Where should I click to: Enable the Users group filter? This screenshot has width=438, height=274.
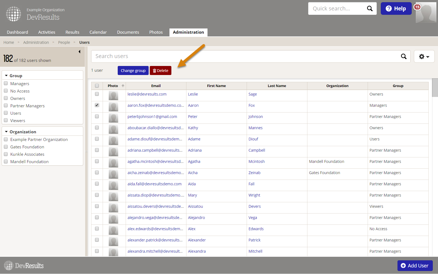[x=6, y=113]
